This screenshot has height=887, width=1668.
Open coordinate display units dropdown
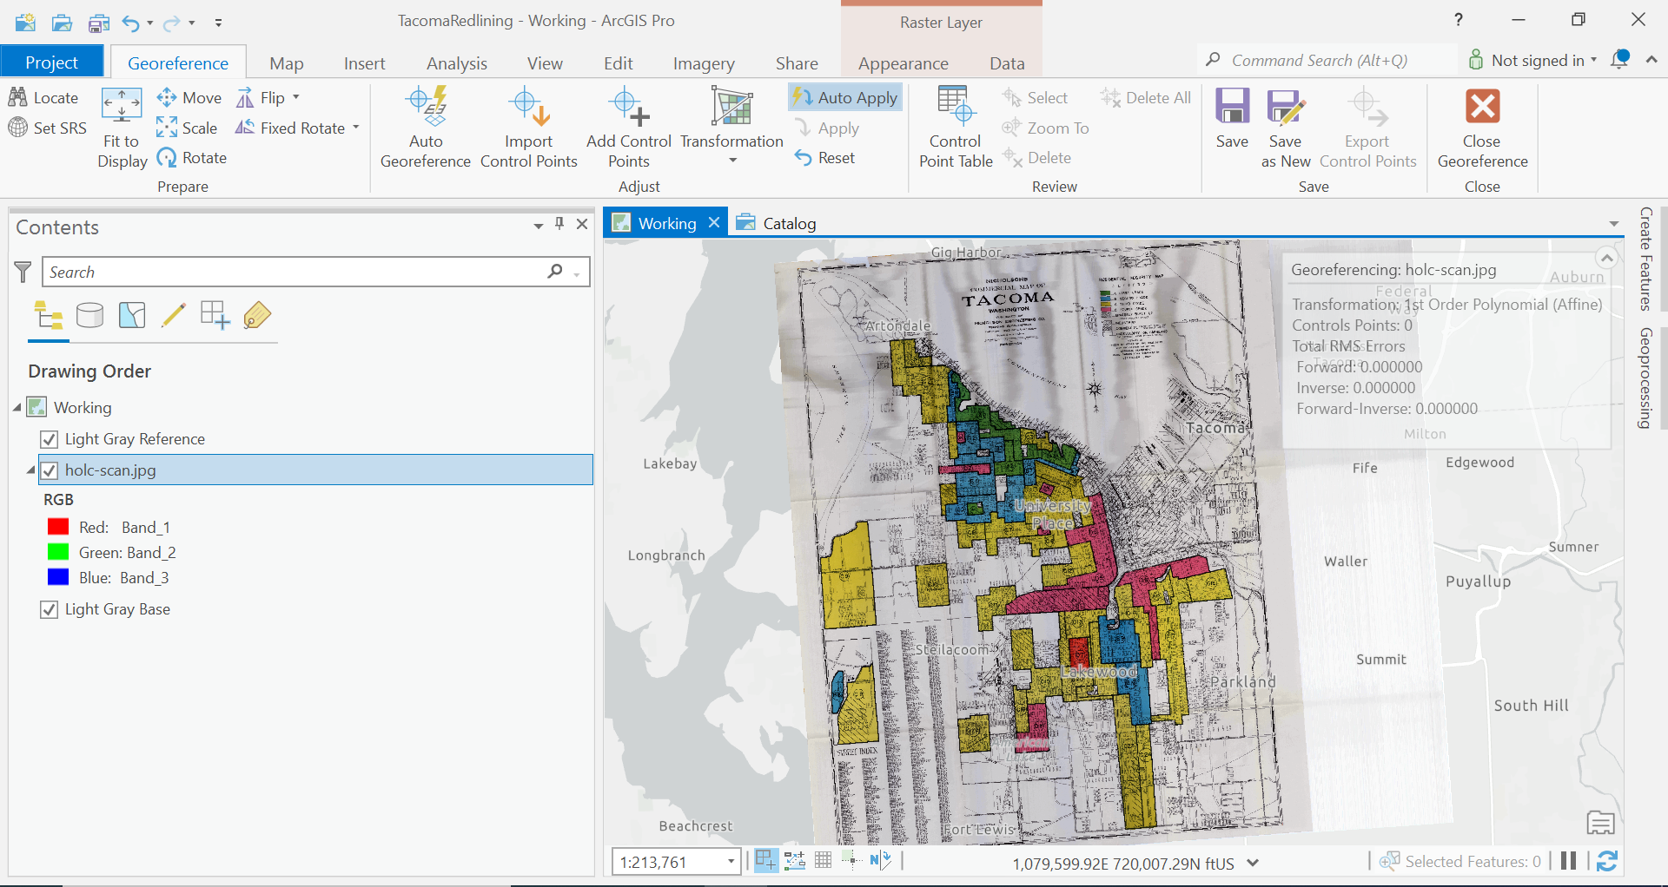tap(1253, 863)
